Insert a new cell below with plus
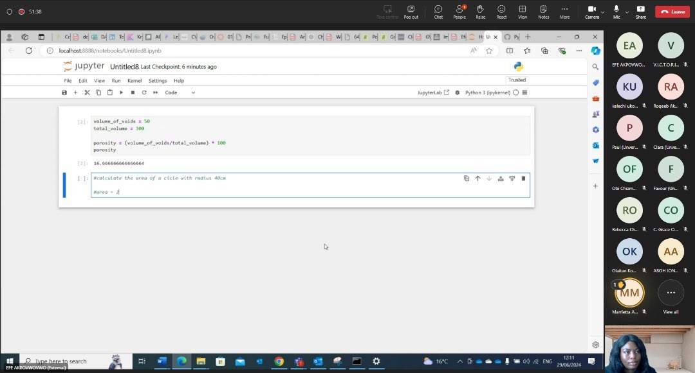 click(75, 92)
